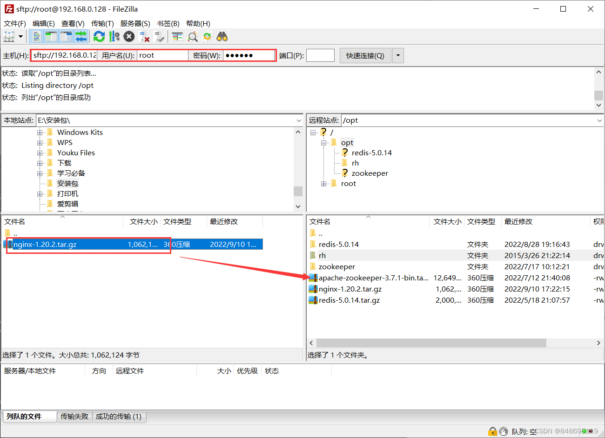Image resolution: width=605 pixels, height=438 pixels.
Task: Click the encryption lock icon in status bar
Action: click(x=492, y=431)
